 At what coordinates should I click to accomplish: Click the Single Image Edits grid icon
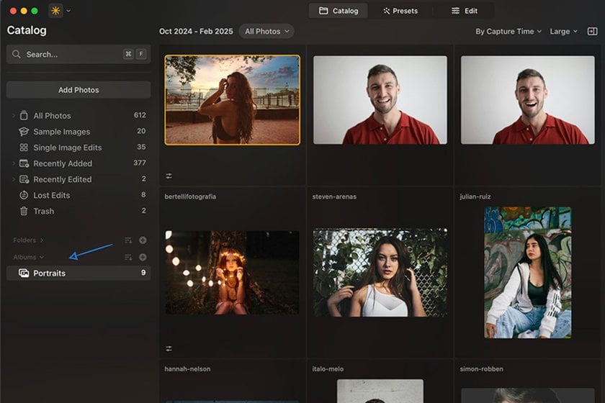point(24,148)
